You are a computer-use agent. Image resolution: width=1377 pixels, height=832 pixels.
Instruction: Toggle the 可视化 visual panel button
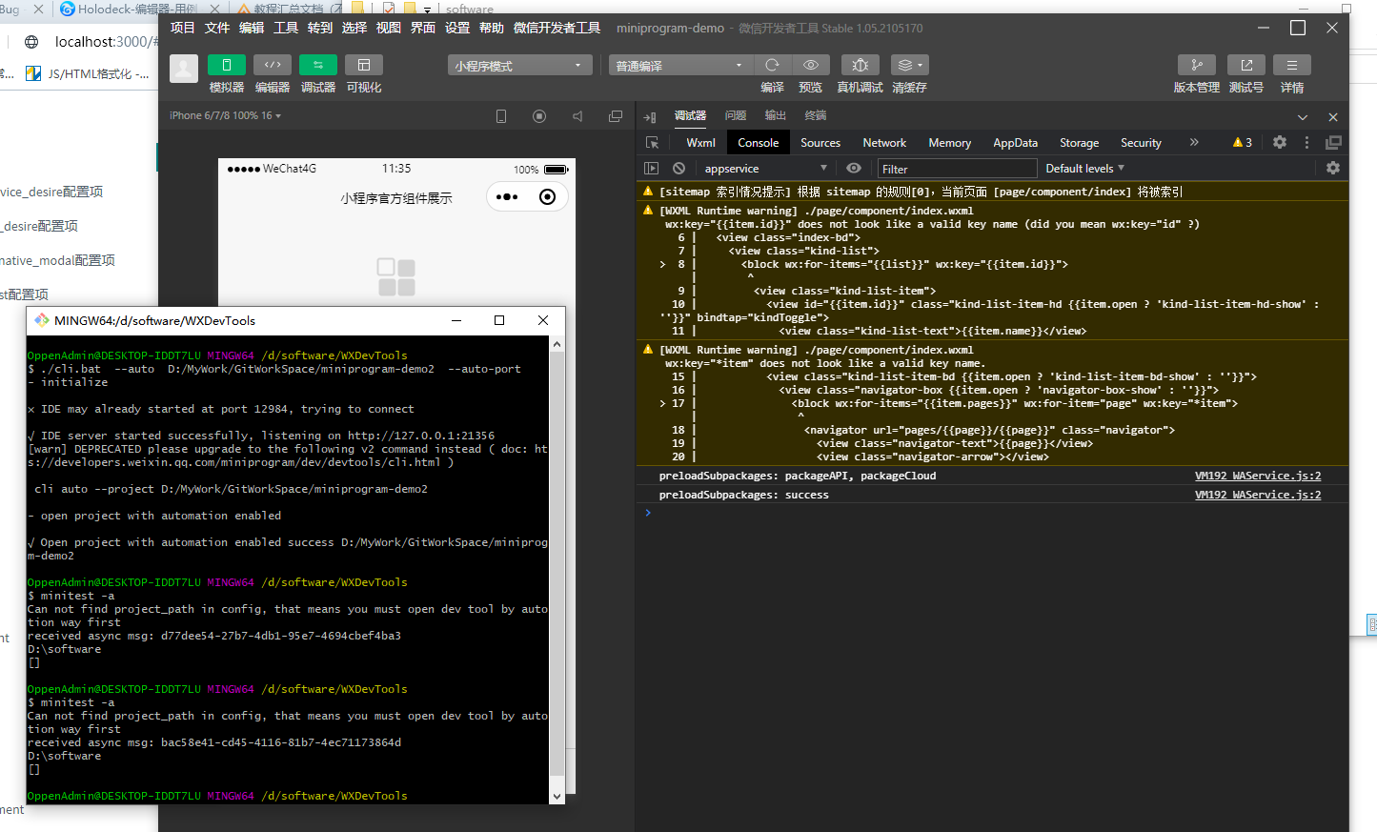point(364,65)
